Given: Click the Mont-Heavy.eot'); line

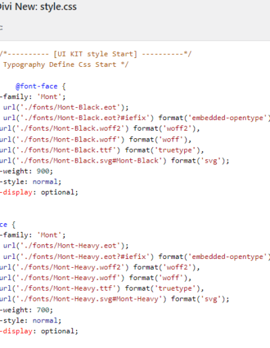Looking at the screenshot, I should click(66, 245).
